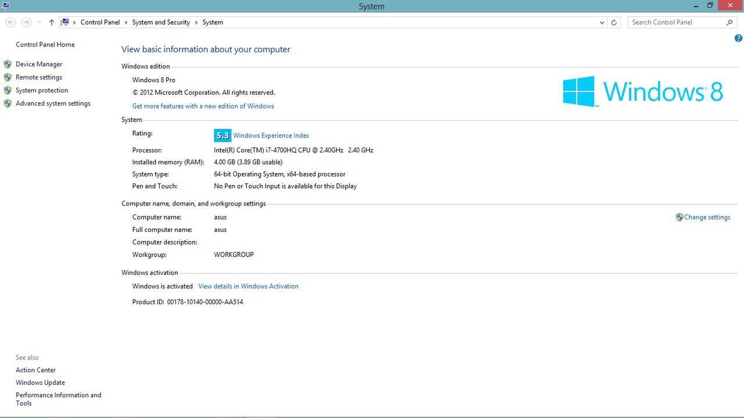Open Performance Information and Tools
The width and height of the screenshot is (744, 418).
point(58,399)
